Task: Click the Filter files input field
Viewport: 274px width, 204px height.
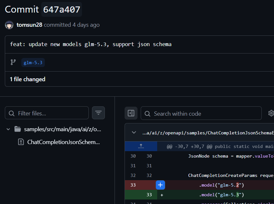Action: coord(47,113)
